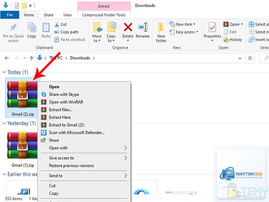The image size is (269, 202).
Task: Click the New folder icon
Action: click(161, 28)
